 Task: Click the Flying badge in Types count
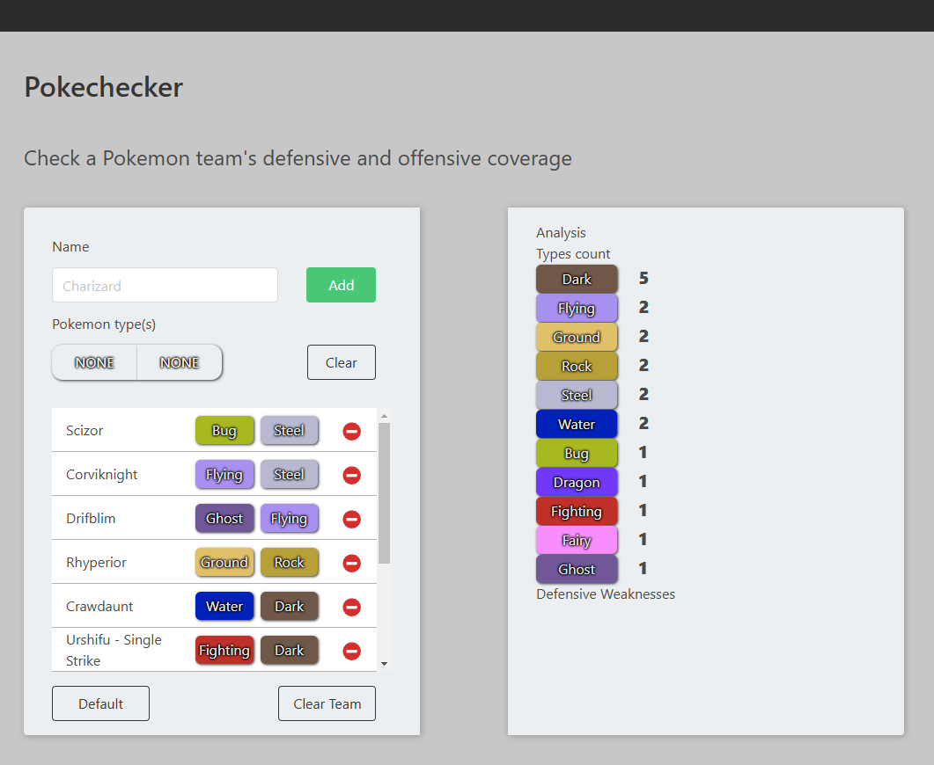point(577,309)
